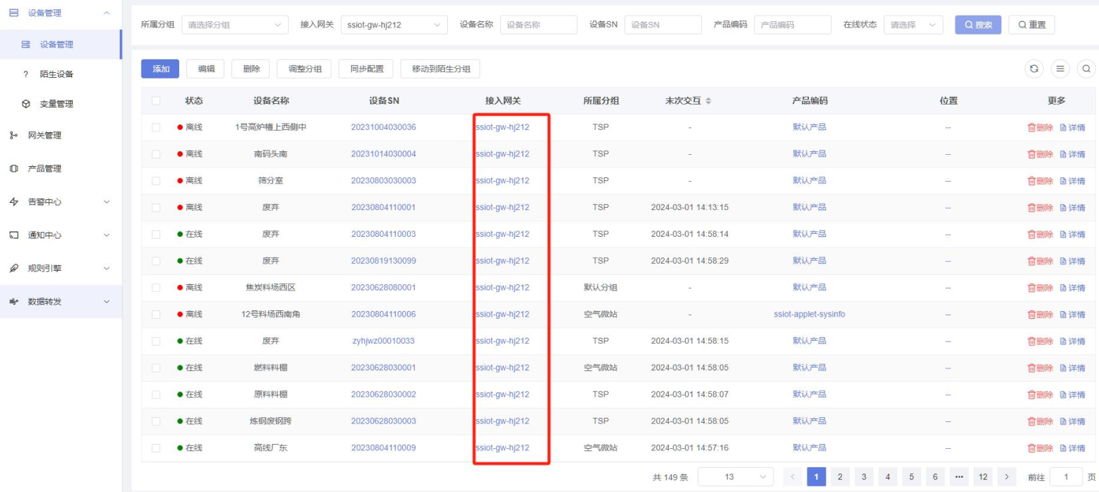The image size is (1099, 492).
Task: Select the checkbox for 1号高炉槽上西侧中
Action: (x=156, y=128)
